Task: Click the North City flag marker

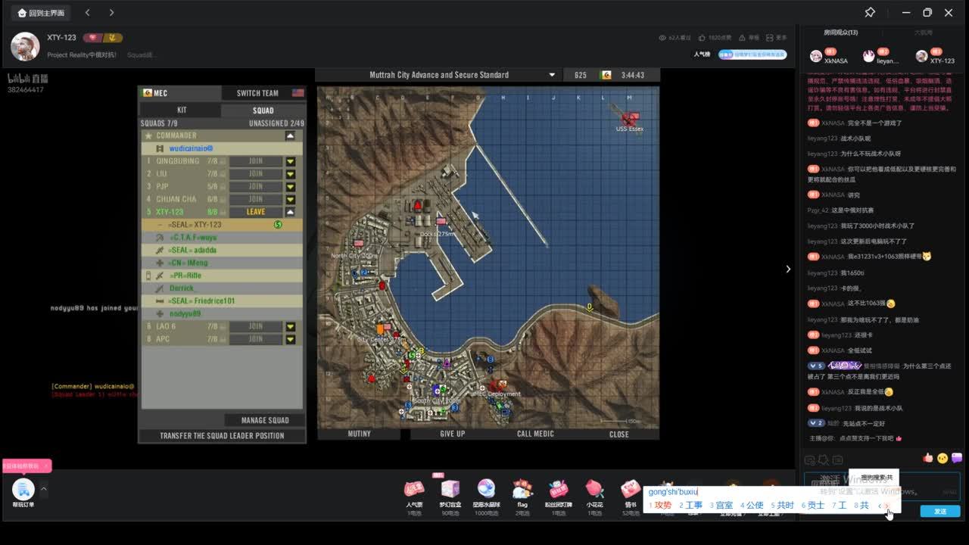Action: (x=359, y=244)
